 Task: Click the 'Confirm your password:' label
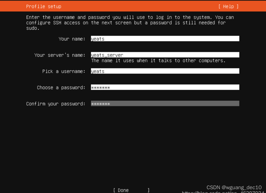tap(56, 104)
